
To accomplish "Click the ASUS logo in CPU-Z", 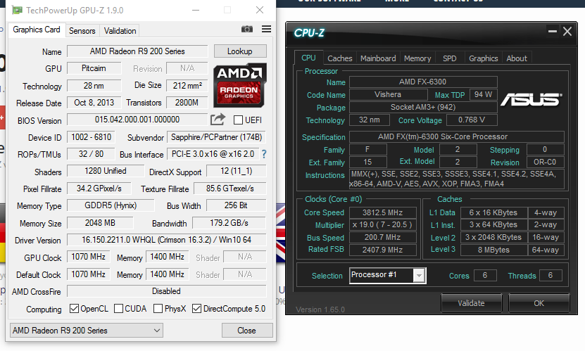I will click(x=531, y=99).
